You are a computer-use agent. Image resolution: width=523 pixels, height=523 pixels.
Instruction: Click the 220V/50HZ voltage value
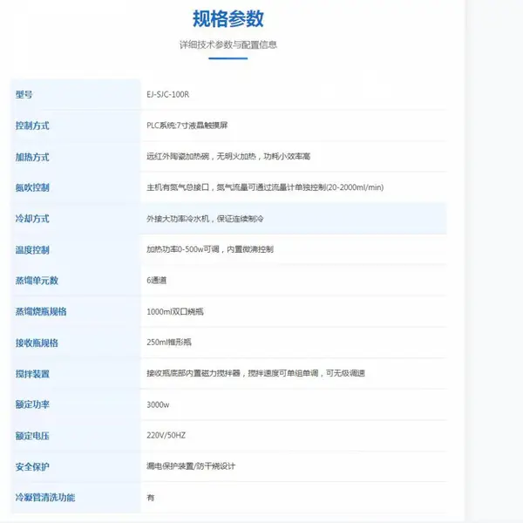[x=166, y=435]
